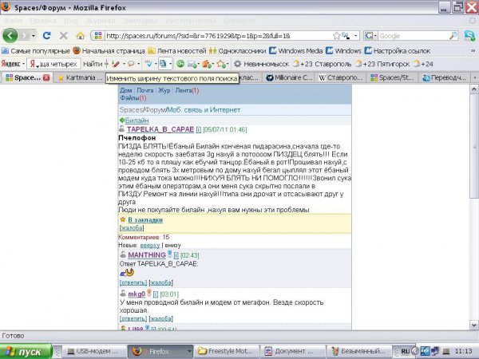Viewport: 479px width, 359px height.
Task: Click the speech bubble icon in the Yandex bar
Action: [x=131, y=64]
